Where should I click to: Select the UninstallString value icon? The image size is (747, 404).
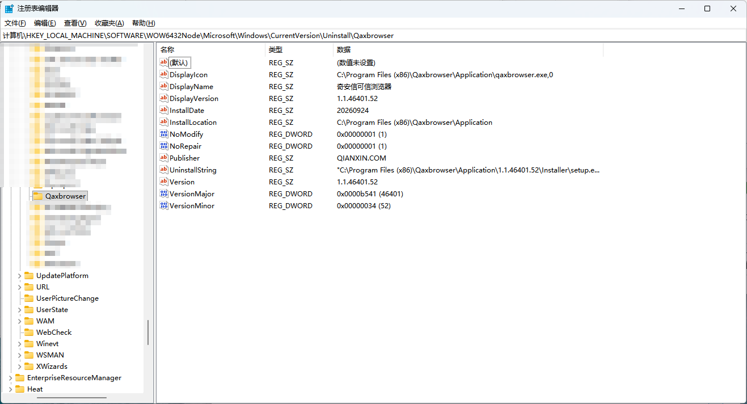pyautogui.click(x=164, y=170)
